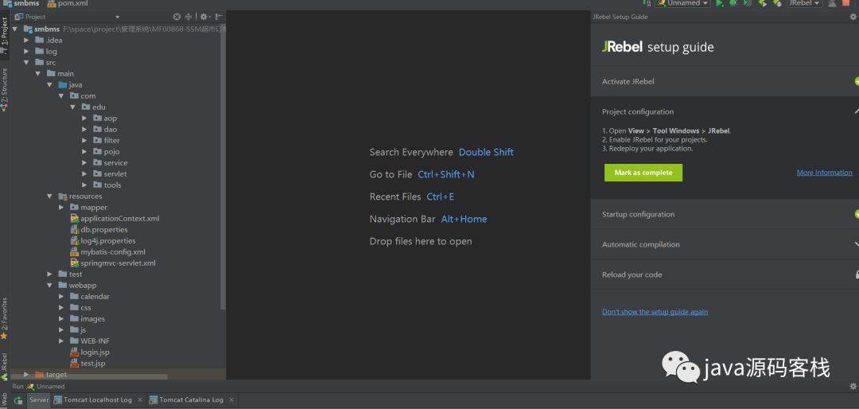This screenshot has width=859, height=409.
Task: Select springmvc-servlet.xml file
Action: pyautogui.click(x=113, y=263)
